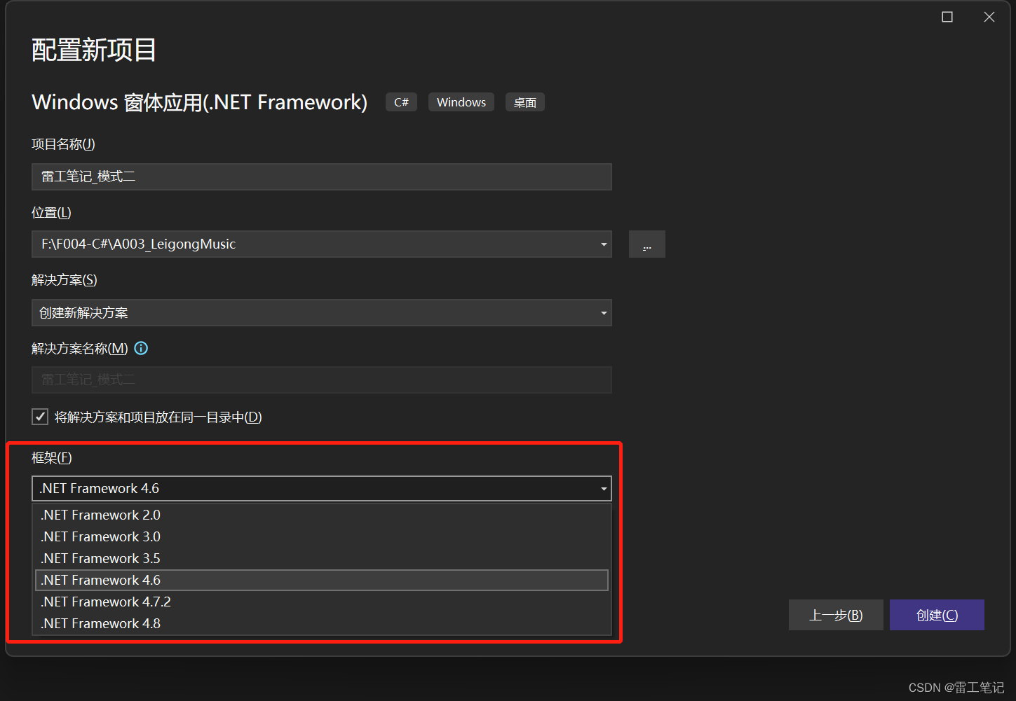Click the 桌面 tag label

525,102
